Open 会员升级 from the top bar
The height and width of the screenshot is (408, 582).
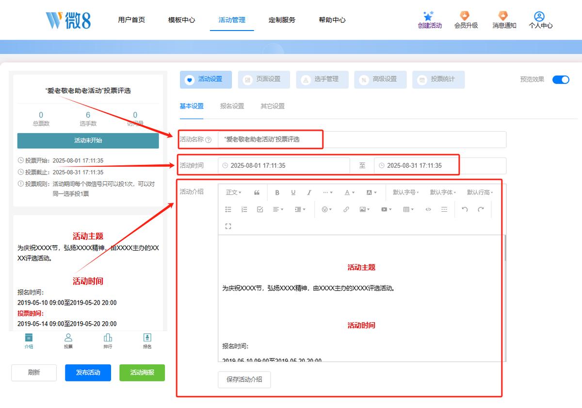click(x=466, y=20)
